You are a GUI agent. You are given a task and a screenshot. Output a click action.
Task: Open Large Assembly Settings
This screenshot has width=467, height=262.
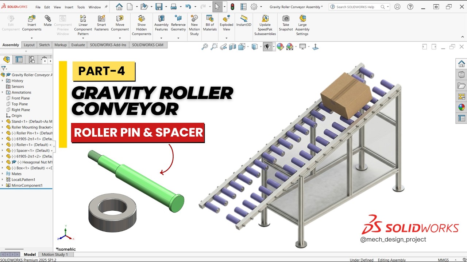[302, 25]
